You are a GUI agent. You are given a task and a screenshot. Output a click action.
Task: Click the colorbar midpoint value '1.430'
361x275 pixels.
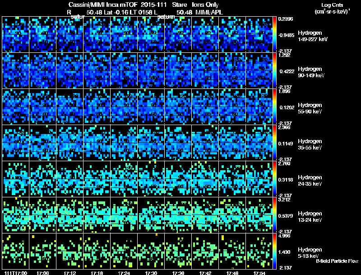point(284,252)
